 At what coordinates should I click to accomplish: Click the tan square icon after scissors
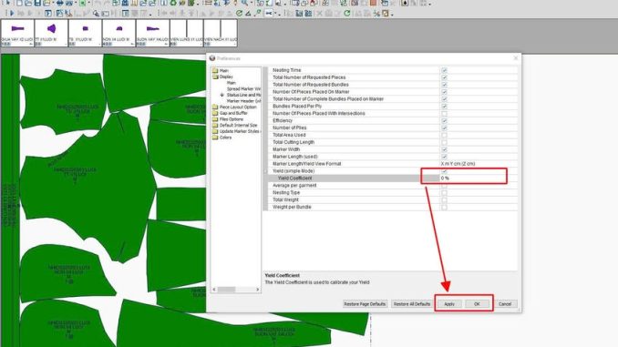coord(385,14)
